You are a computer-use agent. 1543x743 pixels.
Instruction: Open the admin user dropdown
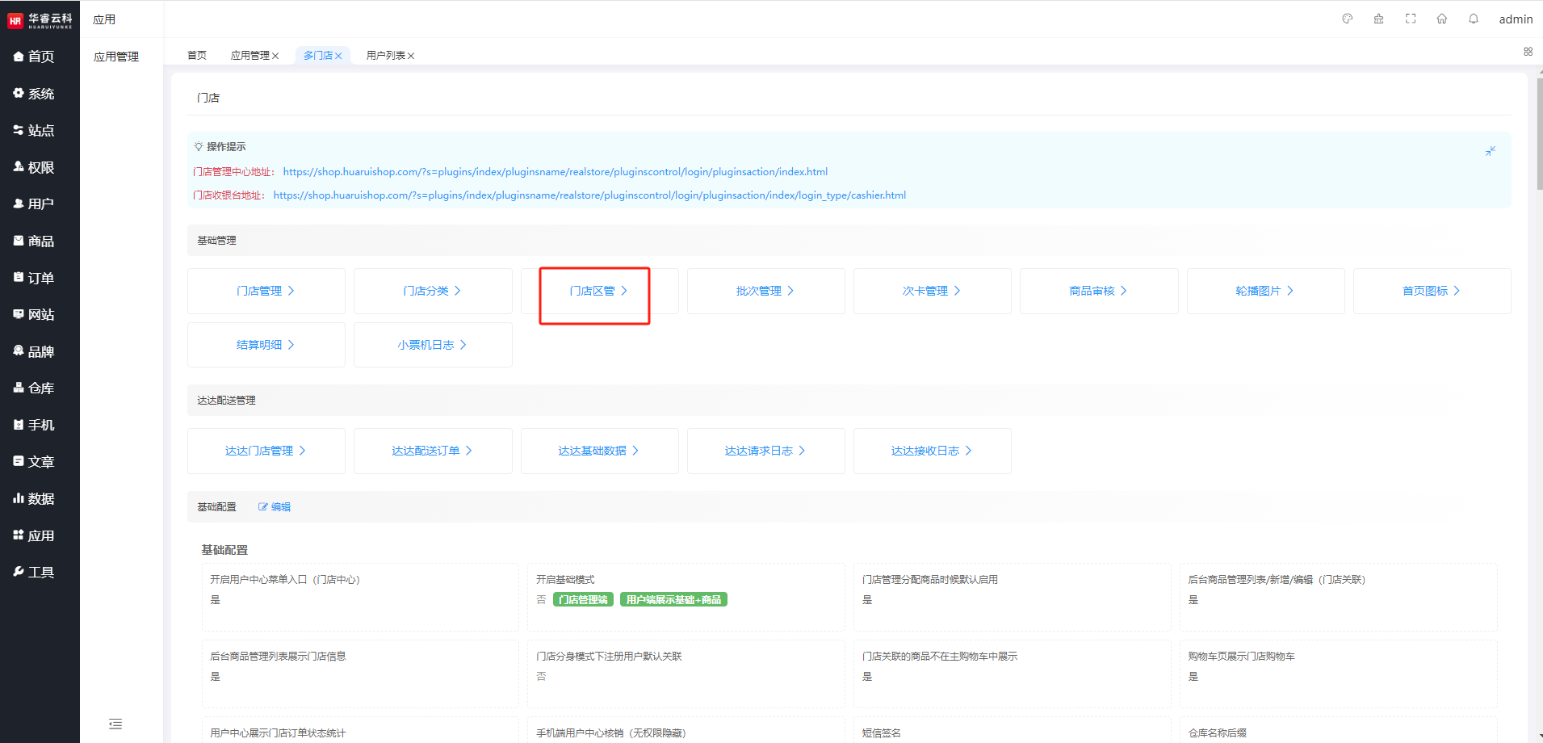(1515, 19)
